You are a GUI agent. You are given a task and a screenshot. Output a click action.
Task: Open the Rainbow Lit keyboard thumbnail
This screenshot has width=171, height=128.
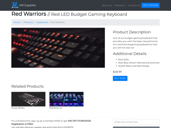(66, 99)
